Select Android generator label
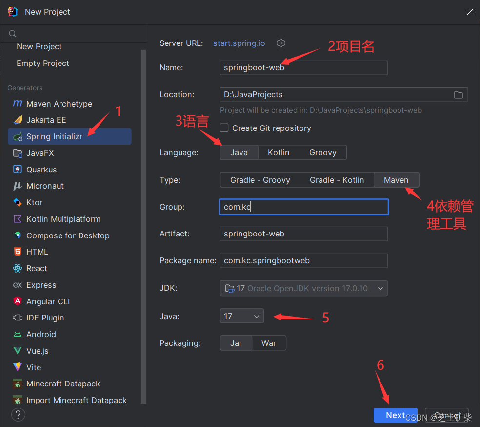 click(41, 334)
